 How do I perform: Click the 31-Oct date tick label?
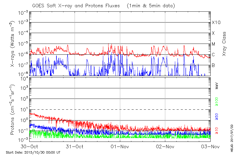point(75,146)
